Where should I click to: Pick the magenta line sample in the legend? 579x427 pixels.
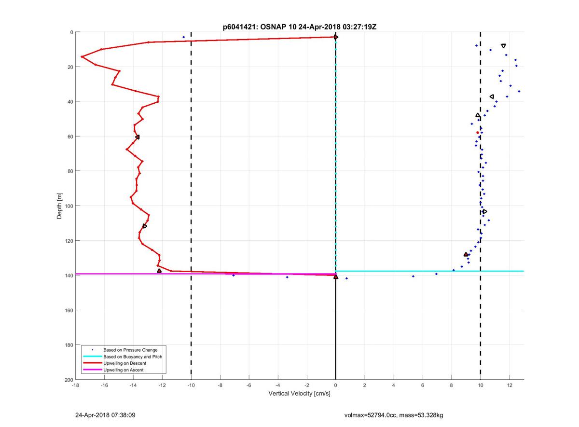pos(92,370)
